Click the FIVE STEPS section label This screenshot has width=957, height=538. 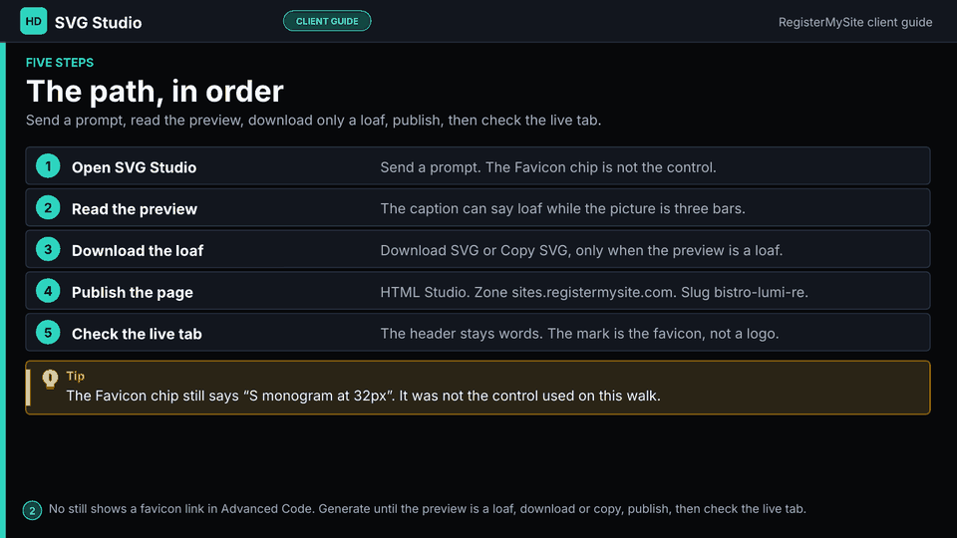[60, 62]
